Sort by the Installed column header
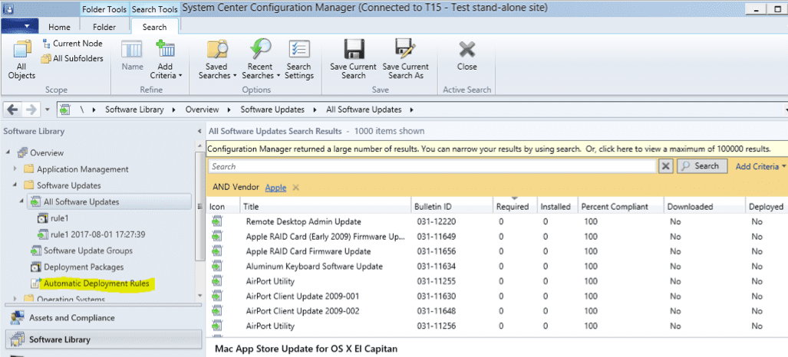Viewport: 788px width, 357px height. click(x=556, y=206)
